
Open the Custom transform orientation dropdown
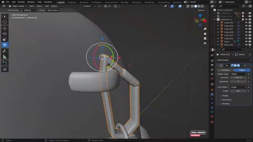click(89, 6)
